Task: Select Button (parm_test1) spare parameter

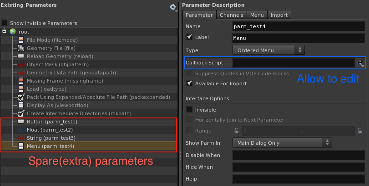Action: click(52, 122)
